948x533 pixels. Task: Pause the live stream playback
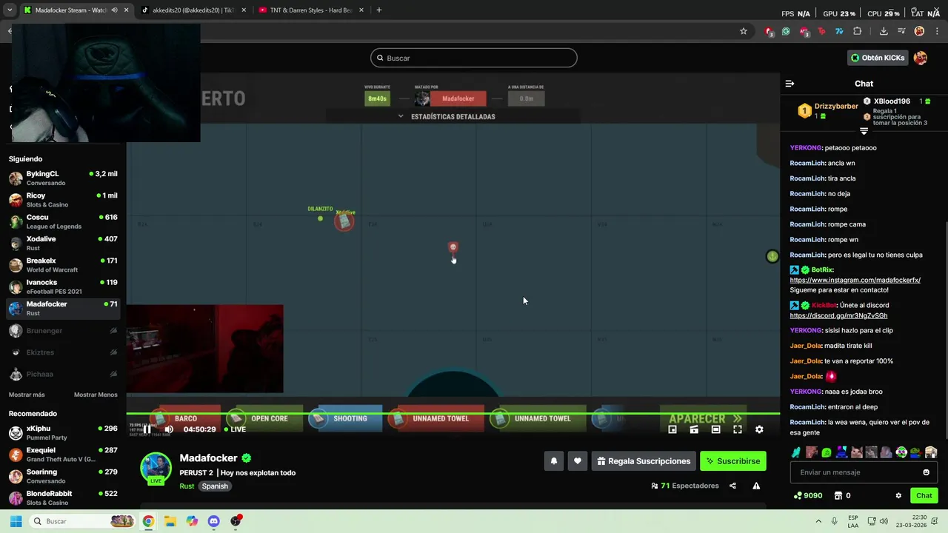(x=147, y=429)
